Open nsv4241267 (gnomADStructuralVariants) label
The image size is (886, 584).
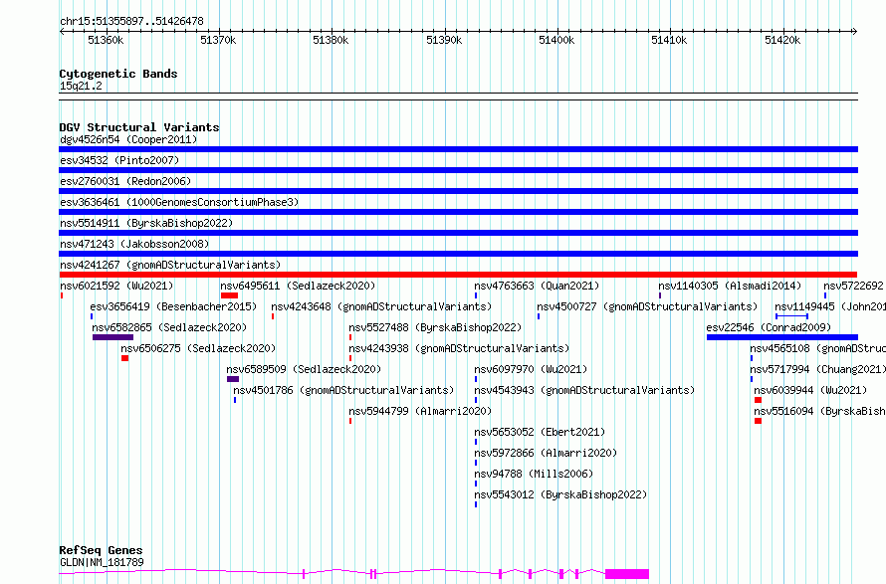(170, 265)
